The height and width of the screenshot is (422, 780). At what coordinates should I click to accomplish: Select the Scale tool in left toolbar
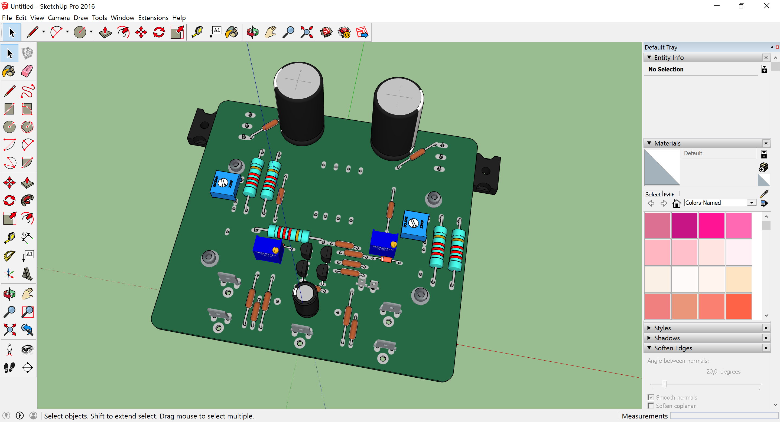(9, 218)
